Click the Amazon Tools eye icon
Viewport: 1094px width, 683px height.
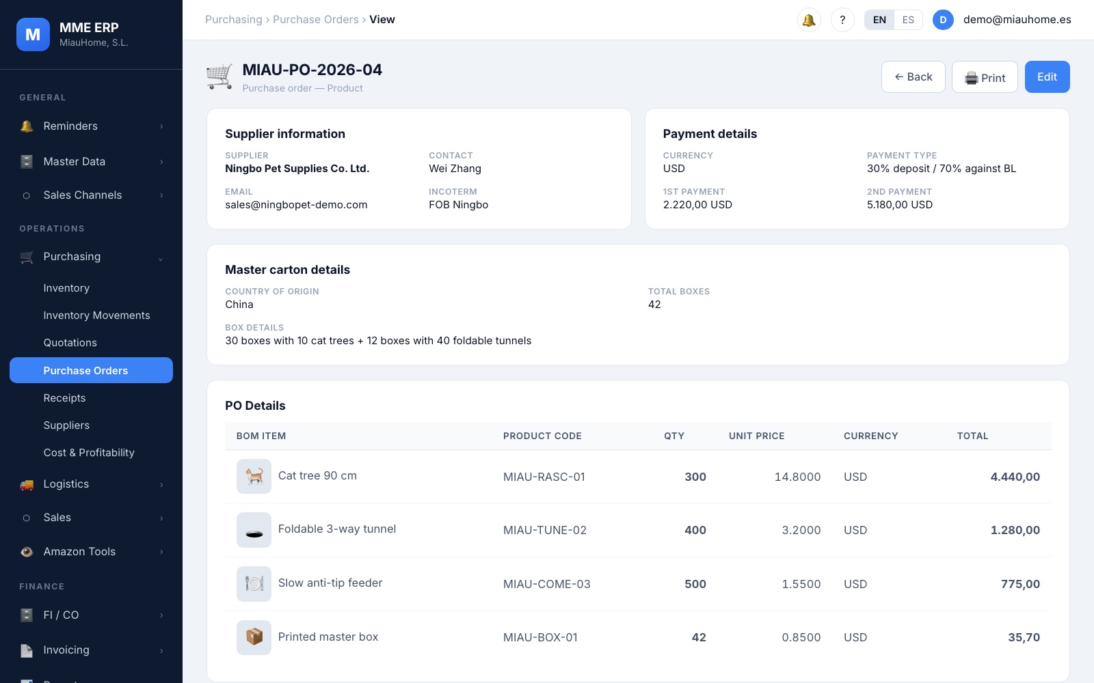click(27, 552)
